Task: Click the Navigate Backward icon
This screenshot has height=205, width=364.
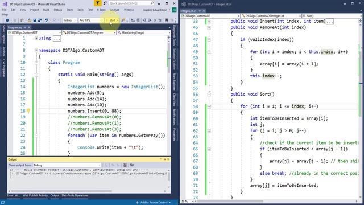Action: click(x=7, y=20)
